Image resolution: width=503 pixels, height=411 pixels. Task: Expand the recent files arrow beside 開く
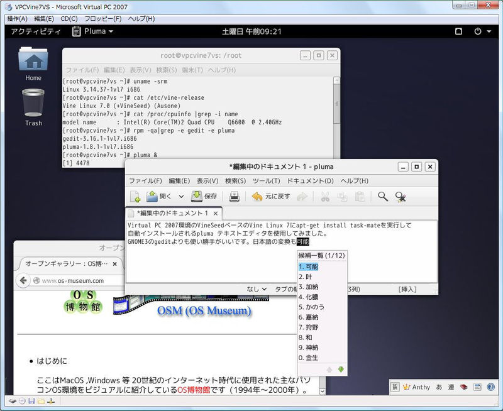tap(181, 197)
